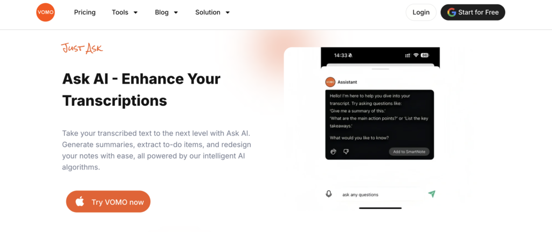
Task: Click the Add to SmartNote button
Action: point(409,152)
